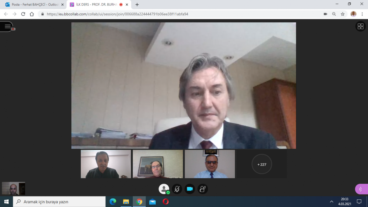Screen dimensions: 368x207
Task: Reload the current page
Action: coord(23,14)
